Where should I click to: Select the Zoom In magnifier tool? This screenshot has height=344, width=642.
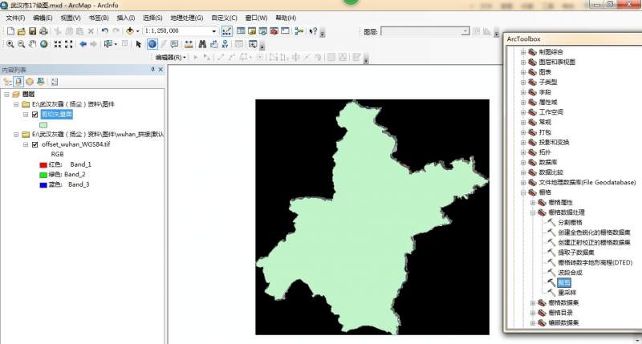pos(10,44)
